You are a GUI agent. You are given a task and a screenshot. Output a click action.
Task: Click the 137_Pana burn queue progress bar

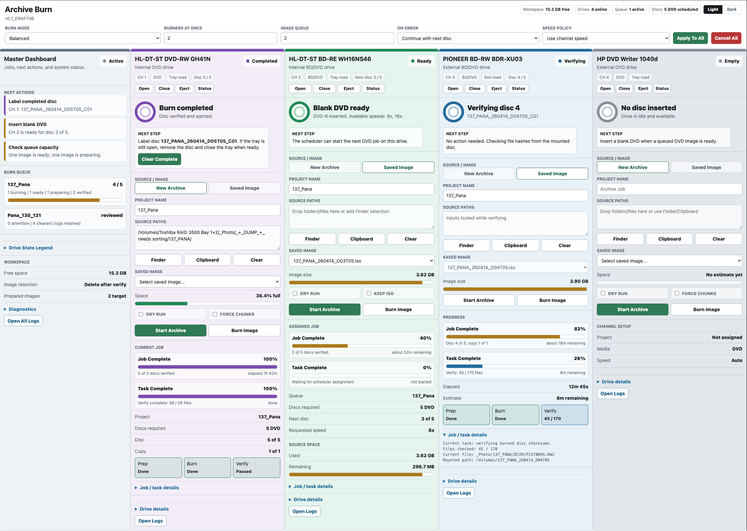[65, 200]
